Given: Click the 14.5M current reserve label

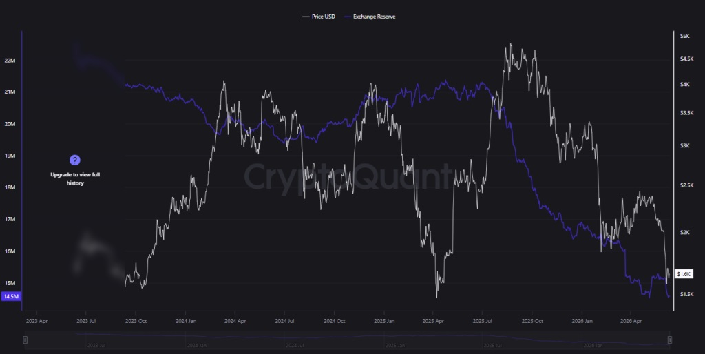Looking at the screenshot, I should click(11, 296).
